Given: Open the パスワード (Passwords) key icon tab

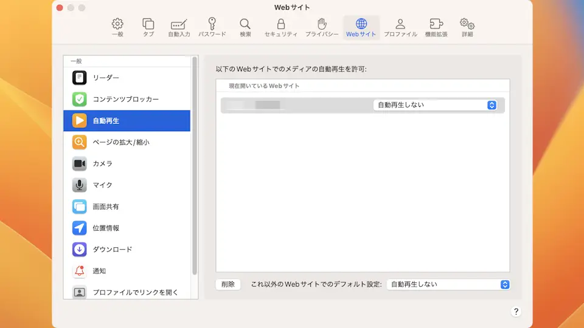Looking at the screenshot, I should [212, 27].
